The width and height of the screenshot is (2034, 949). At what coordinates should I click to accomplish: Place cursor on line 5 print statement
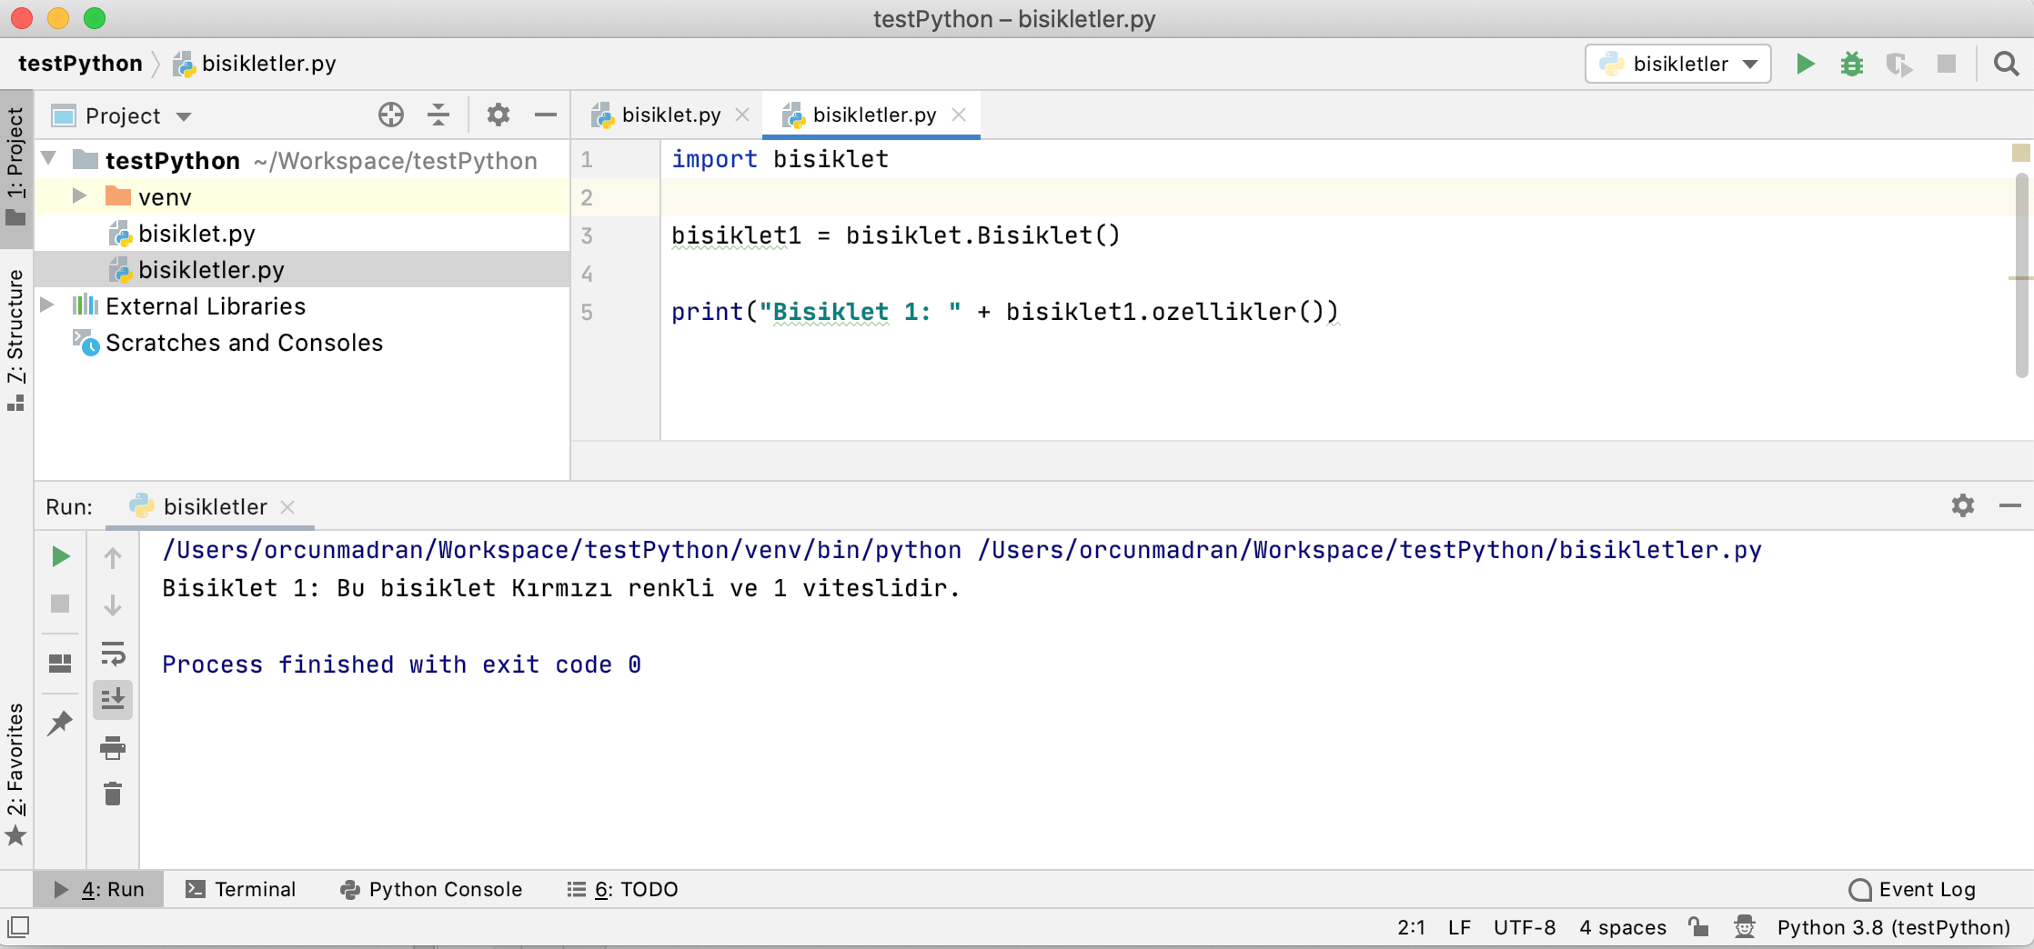click(x=1004, y=312)
